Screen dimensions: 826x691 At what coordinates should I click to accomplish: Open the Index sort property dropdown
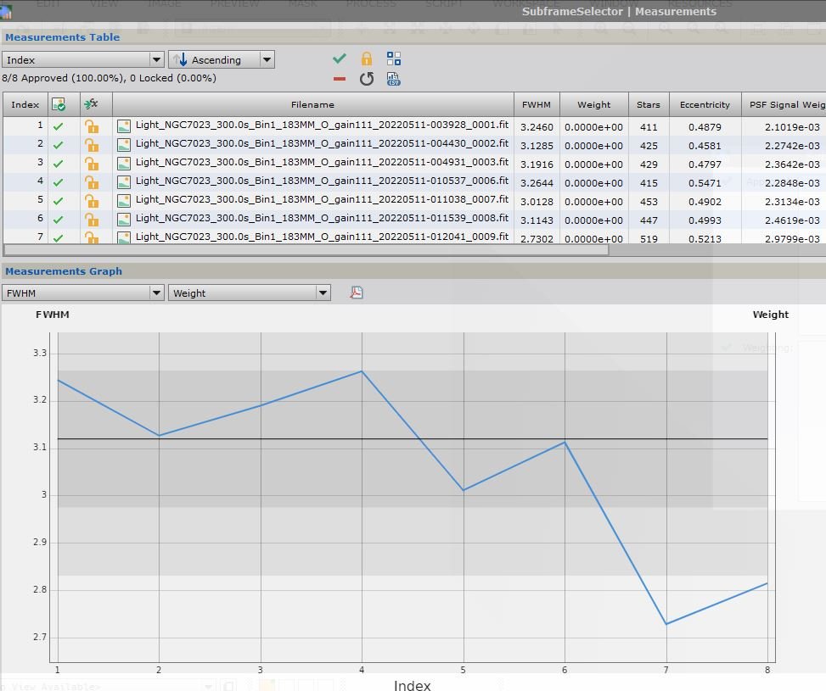[x=82, y=60]
